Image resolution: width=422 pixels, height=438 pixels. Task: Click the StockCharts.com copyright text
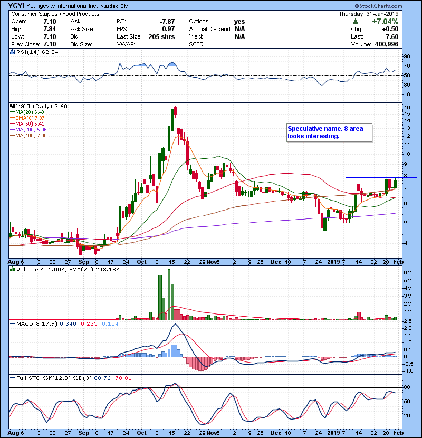378,6
